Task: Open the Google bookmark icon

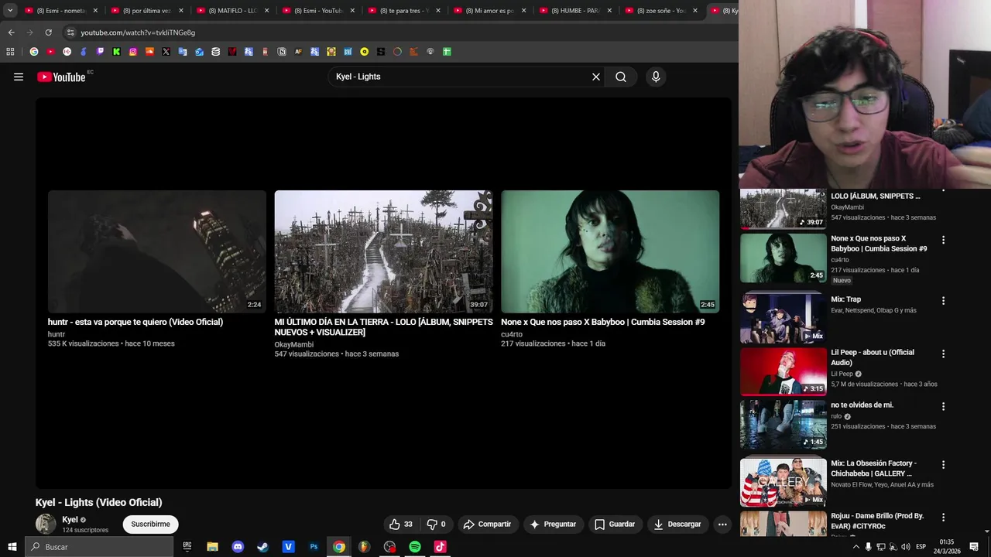Action: point(34,52)
